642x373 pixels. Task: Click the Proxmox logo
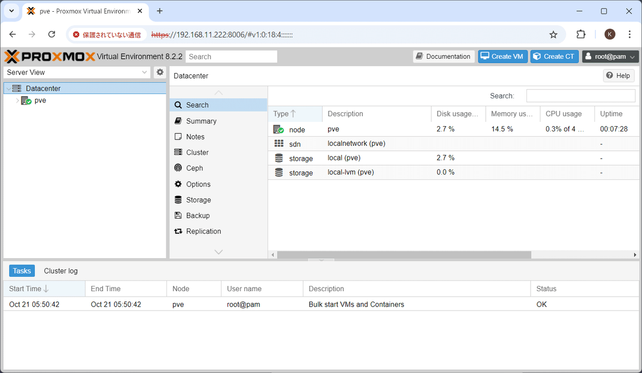[x=49, y=57]
